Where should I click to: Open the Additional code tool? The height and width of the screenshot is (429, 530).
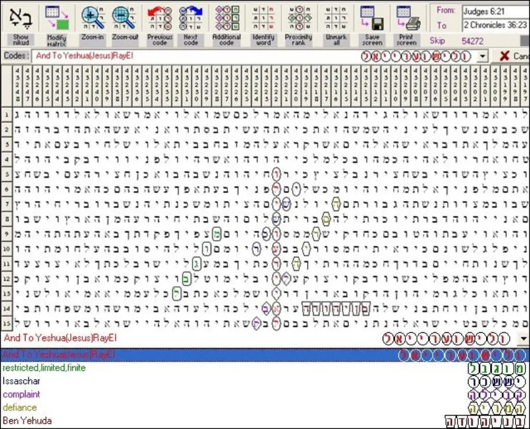pos(227,25)
